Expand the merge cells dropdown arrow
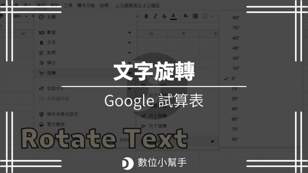The image size is (308, 173). 212,16
